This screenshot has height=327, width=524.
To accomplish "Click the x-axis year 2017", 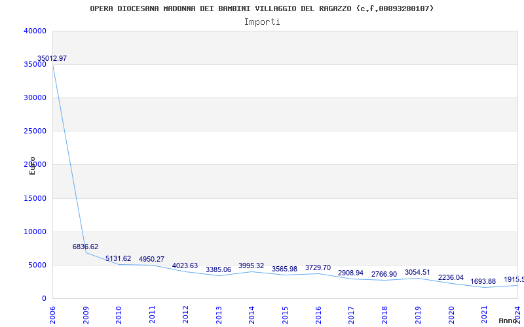I will pyautogui.click(x=351, y=315).
